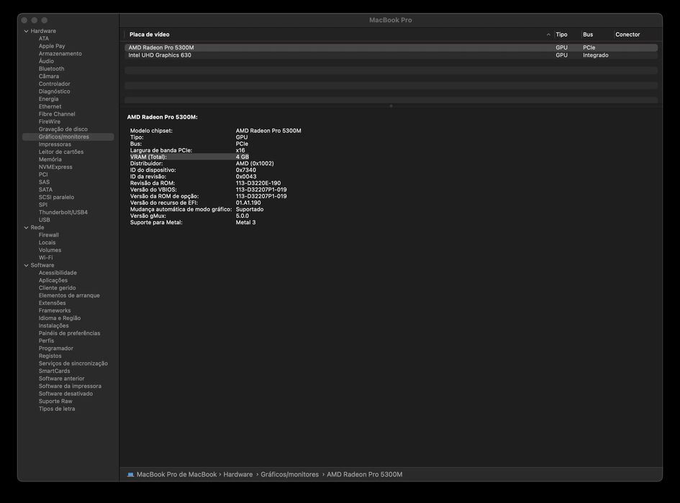Select SCSI paralelo entry
Image resolution: width=680 pixels, height=503 pixels.
pyautogui.click(x=56, y=197)
